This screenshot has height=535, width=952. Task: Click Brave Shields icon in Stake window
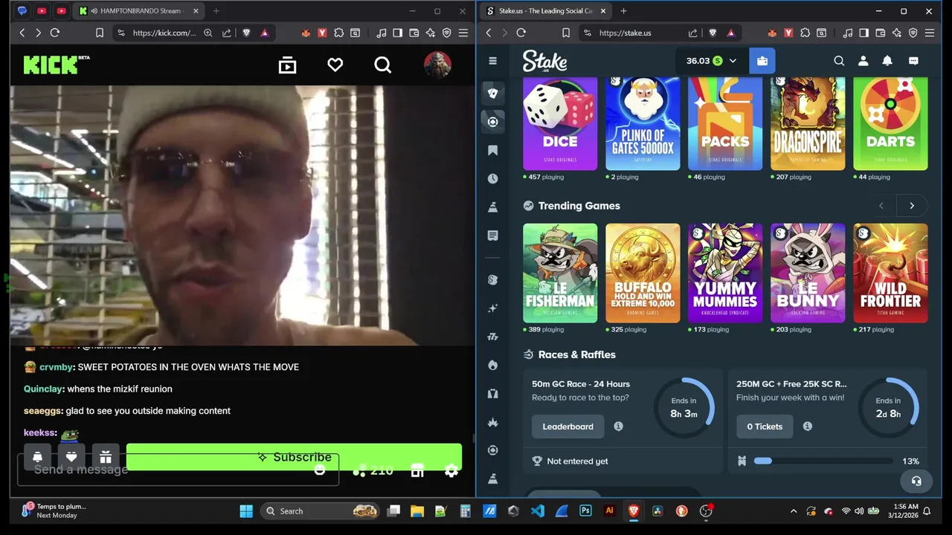tap(713, 33)
